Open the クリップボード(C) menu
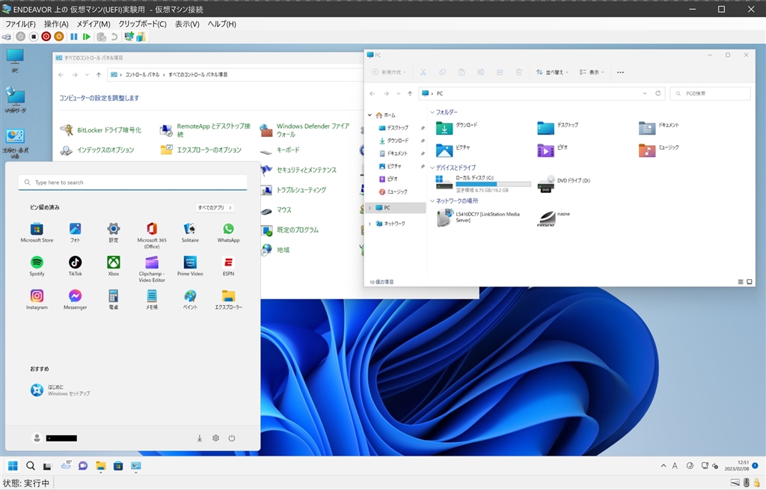This screenshot has width=766, height=490. click(142, 24)
